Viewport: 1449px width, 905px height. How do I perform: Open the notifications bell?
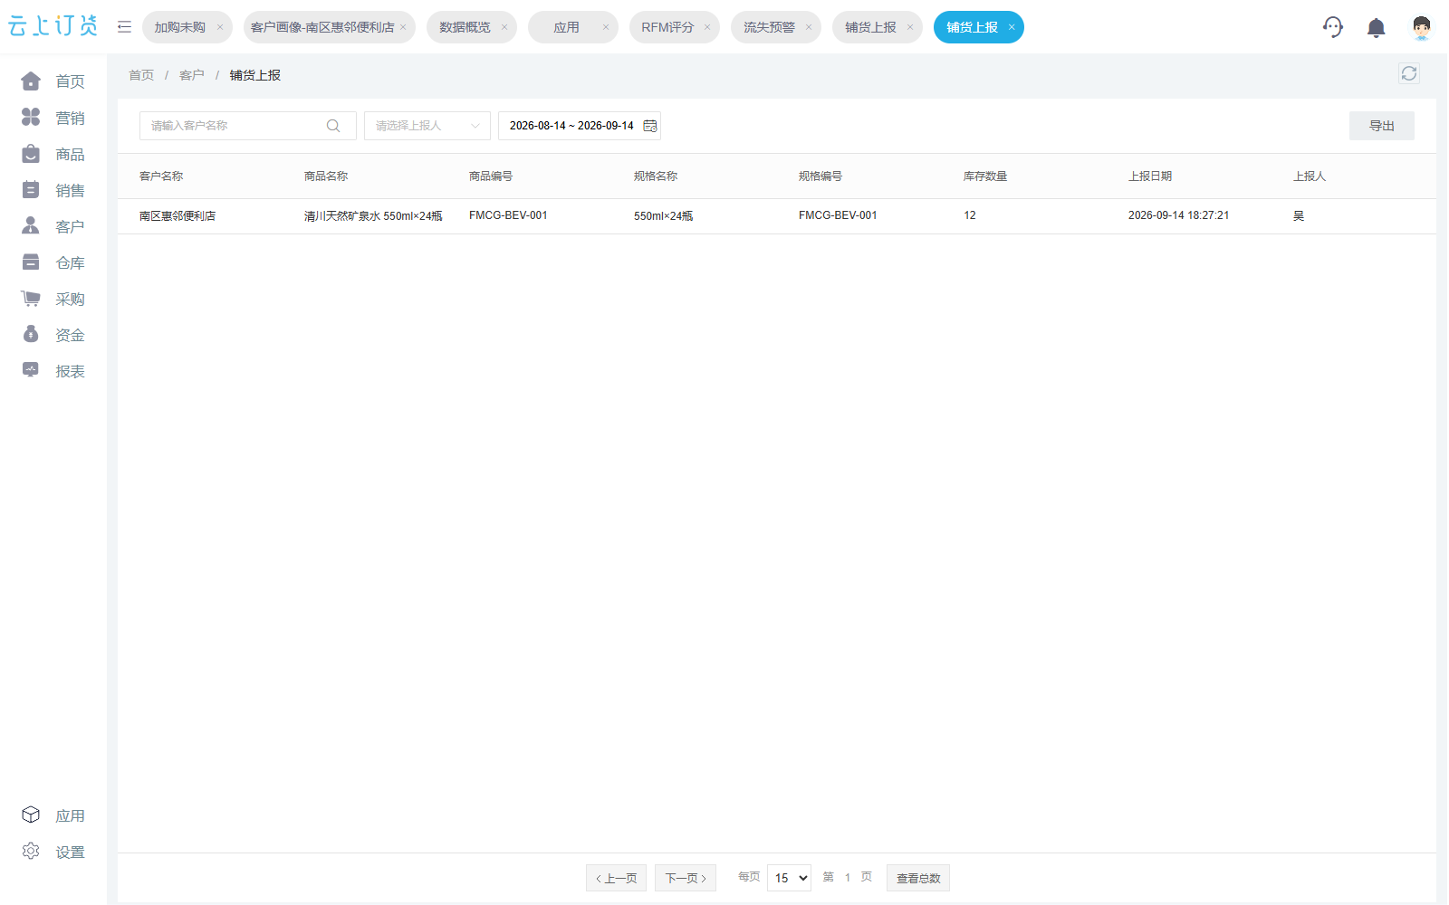click(1376, 28)
